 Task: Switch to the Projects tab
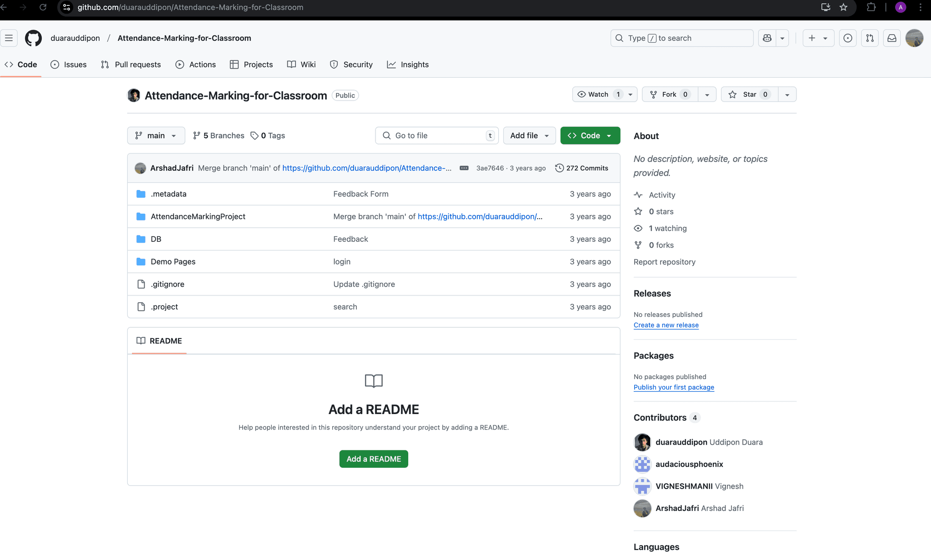tap(251, 65)
